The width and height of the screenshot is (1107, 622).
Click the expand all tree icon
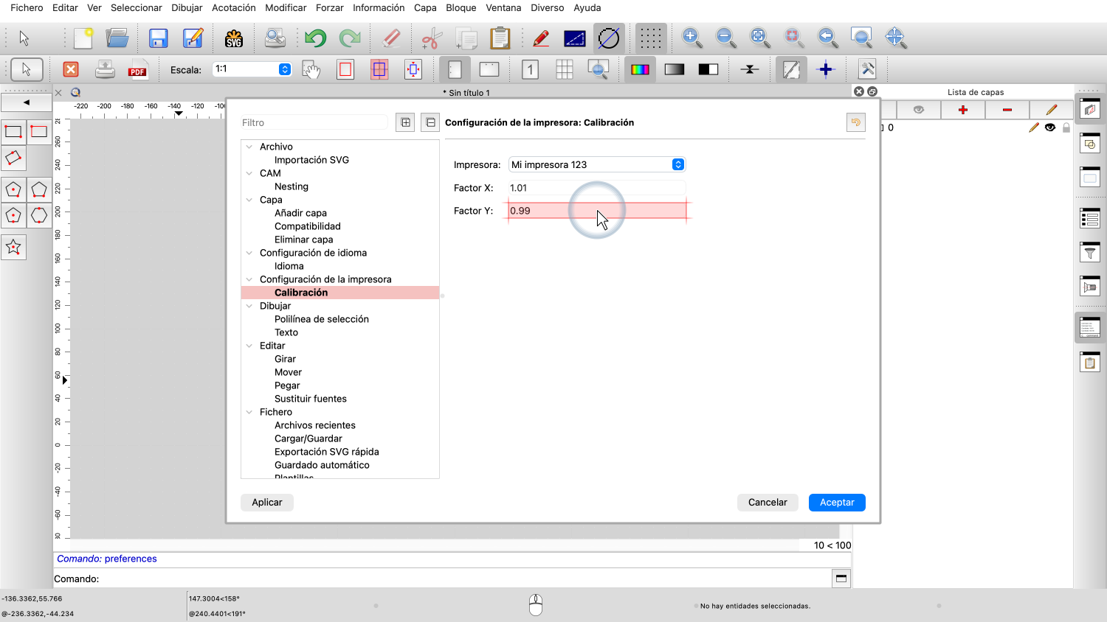(405, 122)
